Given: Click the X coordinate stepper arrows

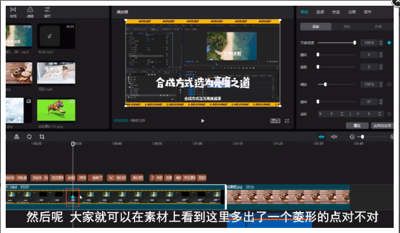Looking at the screenshot, I should click(342, 114).
